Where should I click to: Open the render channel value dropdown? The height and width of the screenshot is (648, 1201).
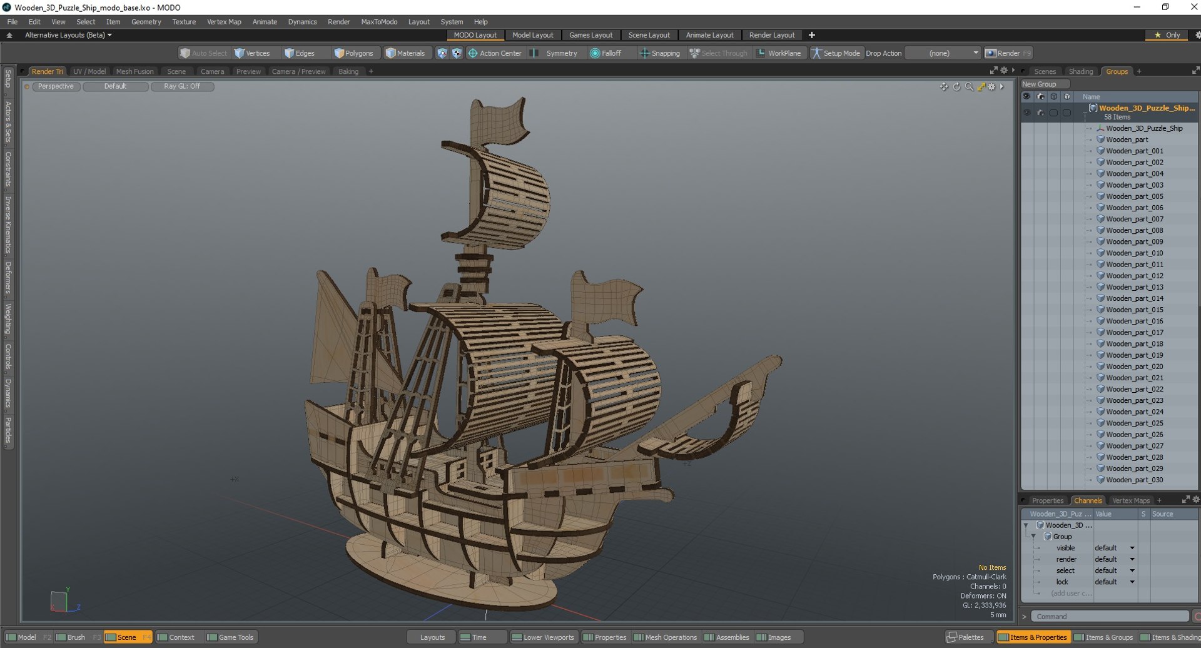pos(1114,559)
